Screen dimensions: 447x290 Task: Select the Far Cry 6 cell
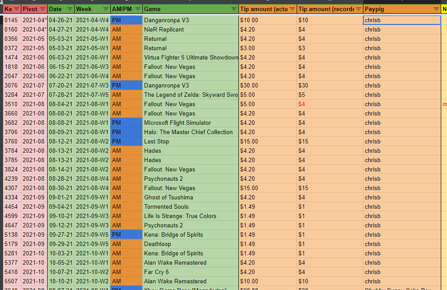190,272
